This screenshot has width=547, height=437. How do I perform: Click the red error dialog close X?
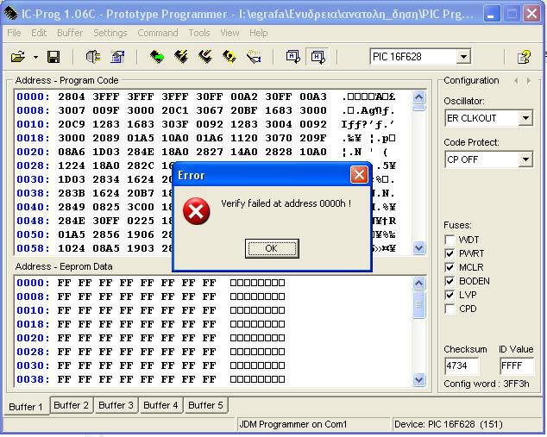click(359, 175)
